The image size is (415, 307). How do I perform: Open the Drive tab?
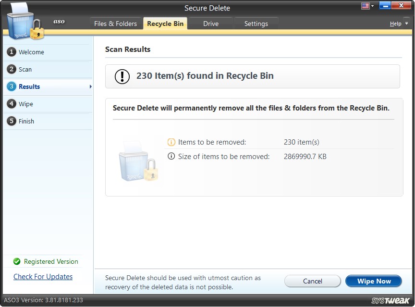(x=210, y=23)
